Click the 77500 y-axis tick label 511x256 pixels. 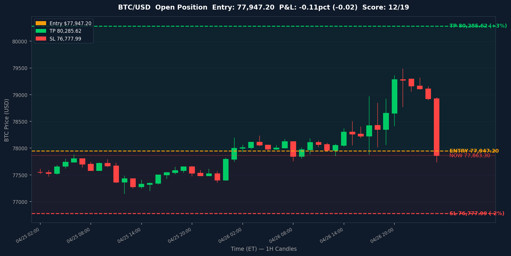[x=20, y=175]
